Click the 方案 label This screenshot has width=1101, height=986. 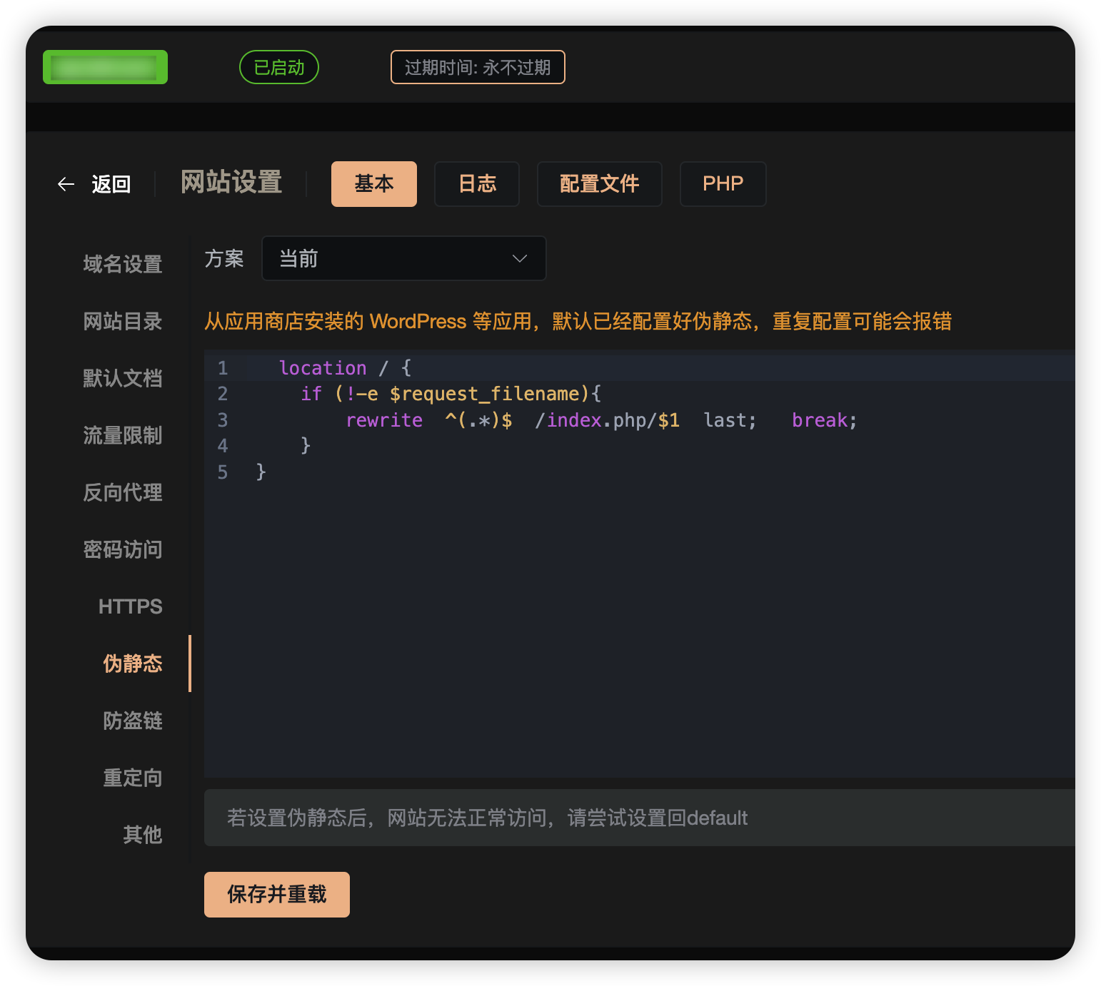[x=224, y=258]
